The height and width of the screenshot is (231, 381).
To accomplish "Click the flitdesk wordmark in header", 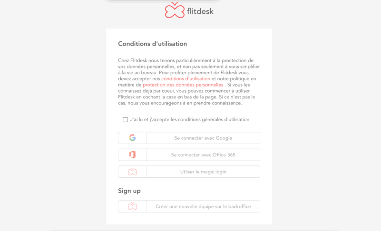I will pos(200,11).
